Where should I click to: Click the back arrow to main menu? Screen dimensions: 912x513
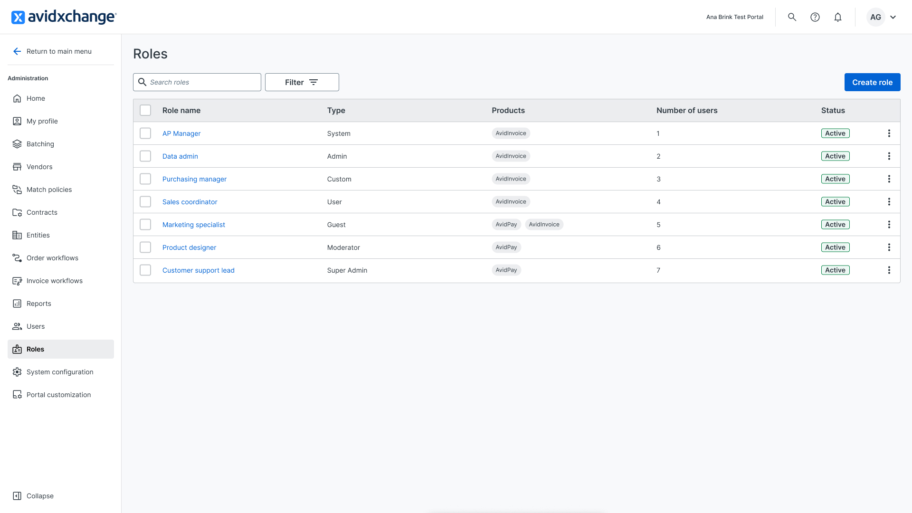click(x=17, y=51)
